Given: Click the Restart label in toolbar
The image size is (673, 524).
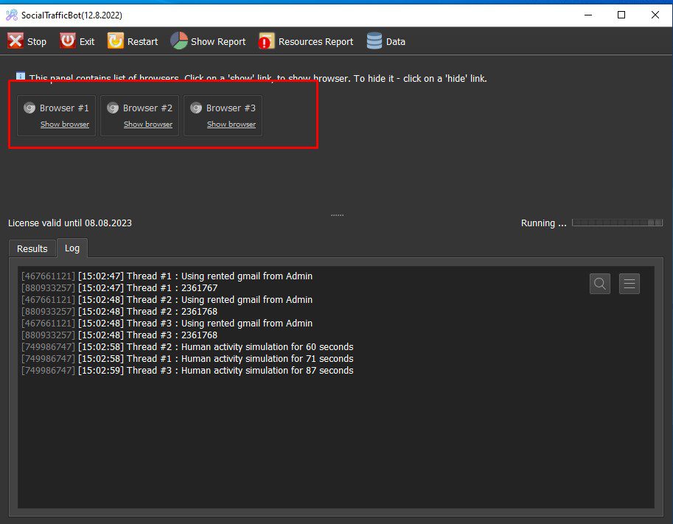Looking at the screenshot, I should pyautogui.click(x=142, y=41).
